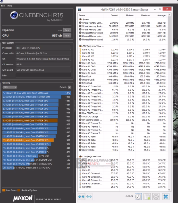
Task: Close sensor window with blue X icon
Action: pyautogui.click(x=165, y=197)
